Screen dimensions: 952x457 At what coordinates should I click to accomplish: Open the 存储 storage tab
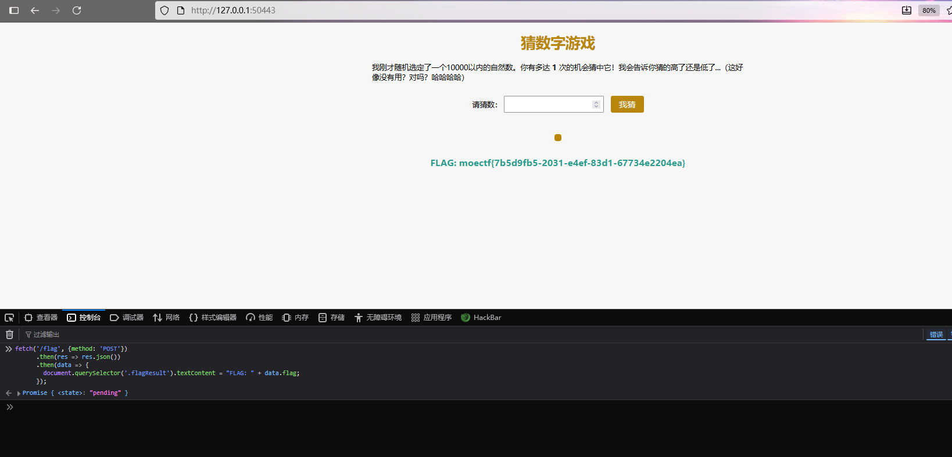point(331,318)
